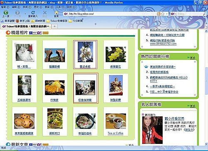The image size is (208, 151).
Task: Click the URL address field
Action: click(112, 14)
